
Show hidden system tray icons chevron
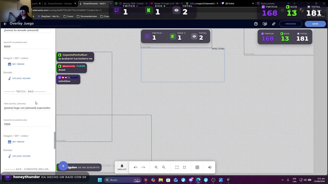tap(283, 180)
